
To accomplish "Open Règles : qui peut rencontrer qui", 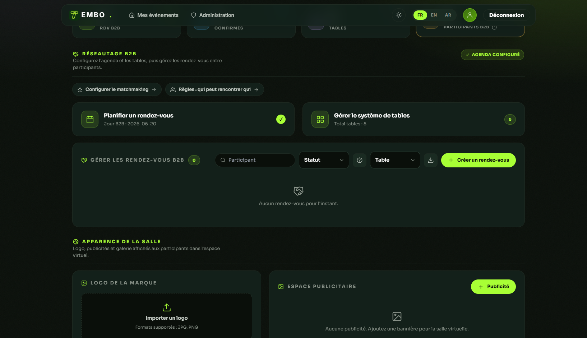I will tap(214, 89).
